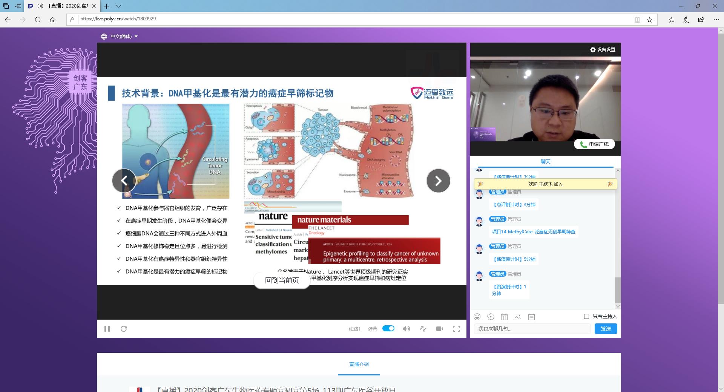Open the emoji picker in chat
The image size is (724, 392).
(x=477, y=317)
